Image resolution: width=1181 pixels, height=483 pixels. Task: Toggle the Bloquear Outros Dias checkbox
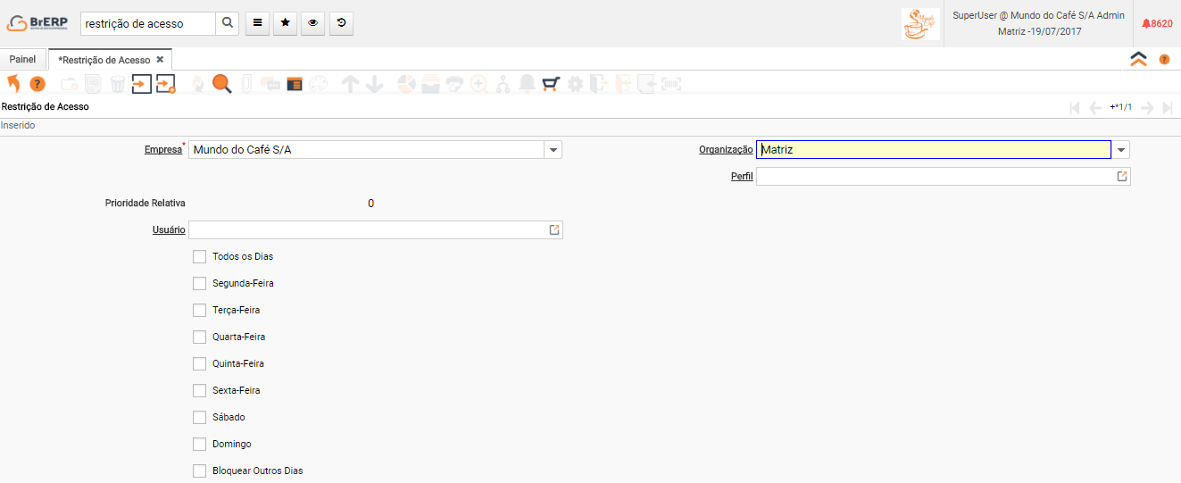click(x=199, y=471)
